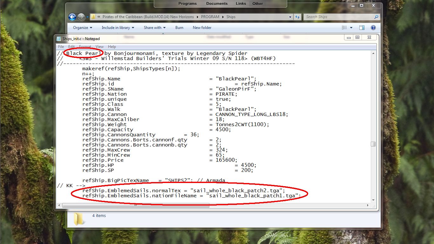Close the Notepad window
This screenshot has height=244, width=434.
tap(369, 37)
